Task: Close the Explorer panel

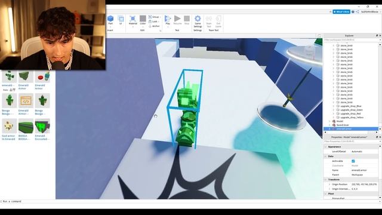Action: tap(380, 36)
